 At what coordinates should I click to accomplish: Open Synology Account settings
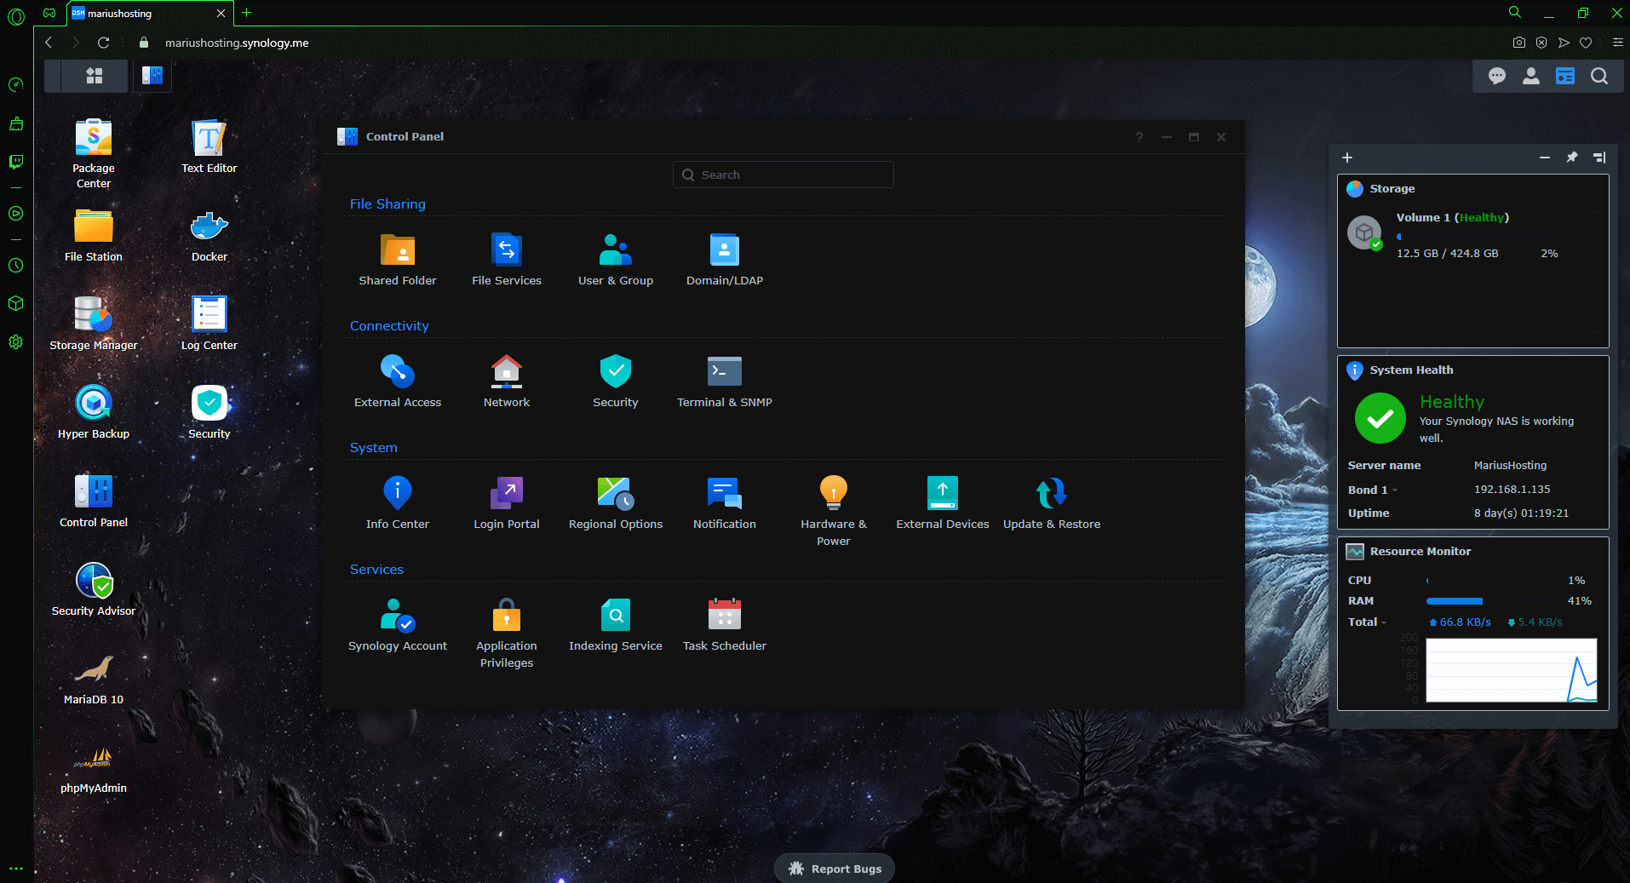point(398,625)
